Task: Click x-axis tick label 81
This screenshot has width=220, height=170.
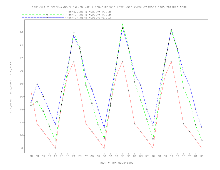Action: [196, 156]
